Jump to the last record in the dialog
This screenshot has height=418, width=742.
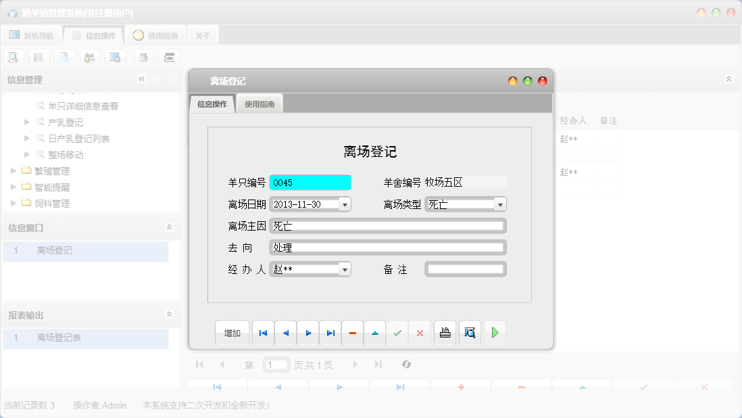[x=330, y=332]
